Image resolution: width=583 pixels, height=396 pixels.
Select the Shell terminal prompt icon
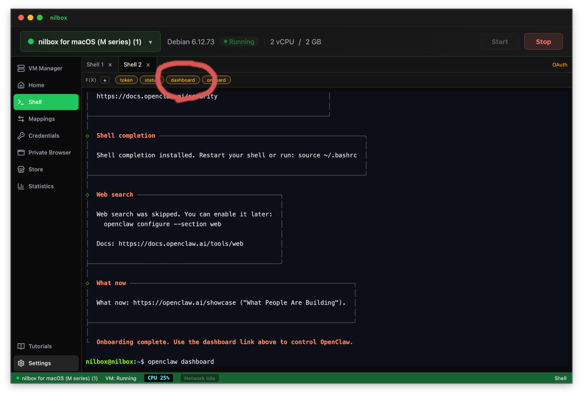tap(21, 102)
